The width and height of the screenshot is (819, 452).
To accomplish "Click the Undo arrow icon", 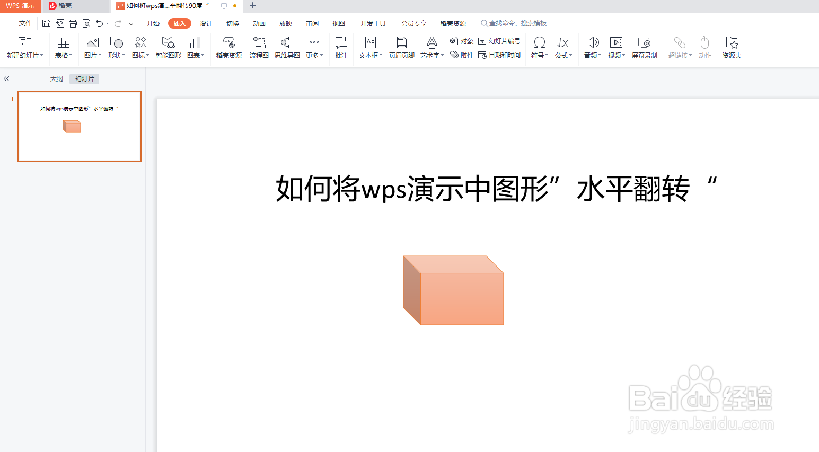I will coord(99,23).
